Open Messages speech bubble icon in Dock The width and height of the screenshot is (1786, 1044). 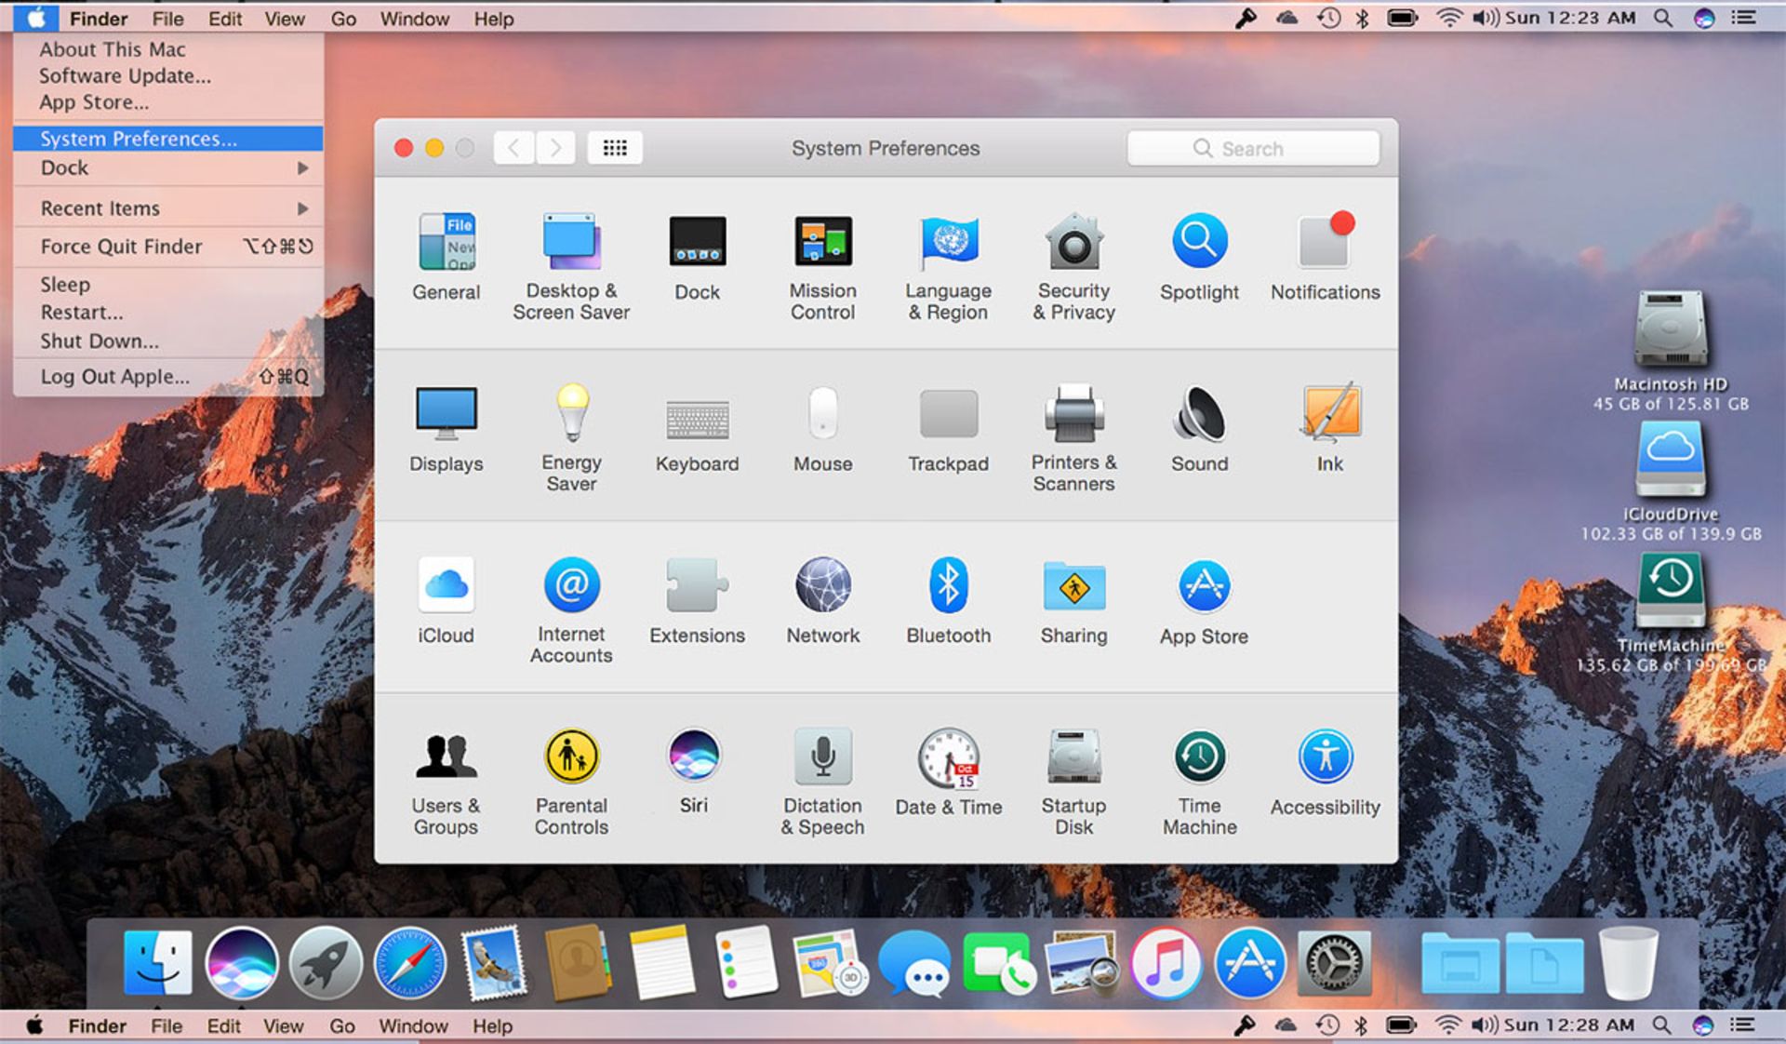[914, 965]
